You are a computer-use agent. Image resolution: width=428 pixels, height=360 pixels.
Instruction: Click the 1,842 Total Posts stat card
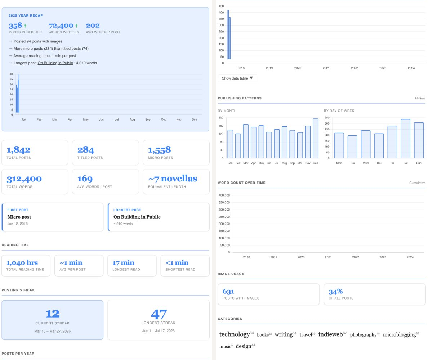(35, 153)
